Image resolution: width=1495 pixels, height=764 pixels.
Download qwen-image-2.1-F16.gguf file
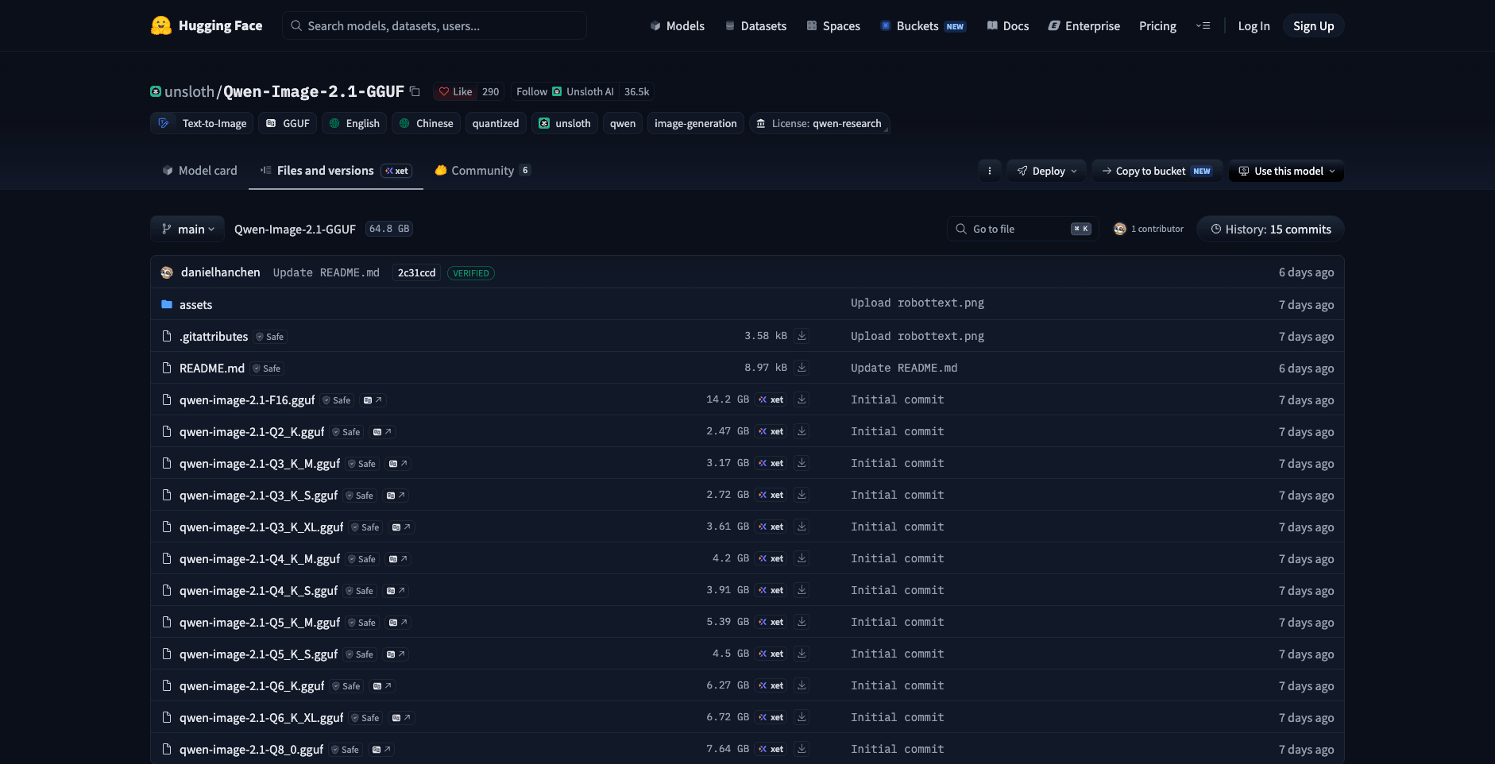tap(802, 399)
